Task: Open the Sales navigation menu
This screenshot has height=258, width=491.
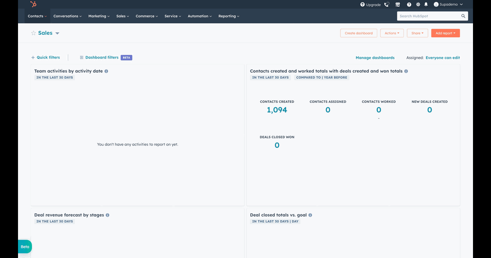Action: tap(123, 16)
